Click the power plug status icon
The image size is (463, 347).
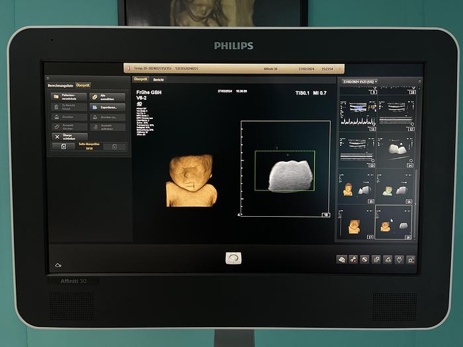point(400,260)
